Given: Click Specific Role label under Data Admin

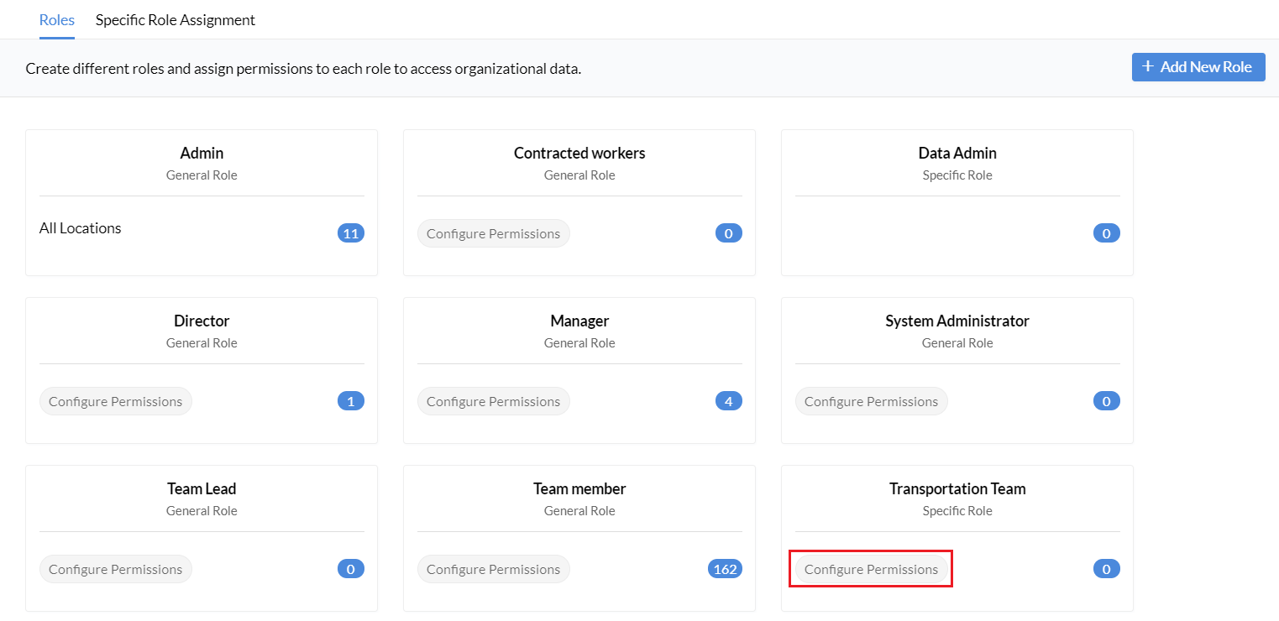Looking at the screenshot, I should (957, 175).
